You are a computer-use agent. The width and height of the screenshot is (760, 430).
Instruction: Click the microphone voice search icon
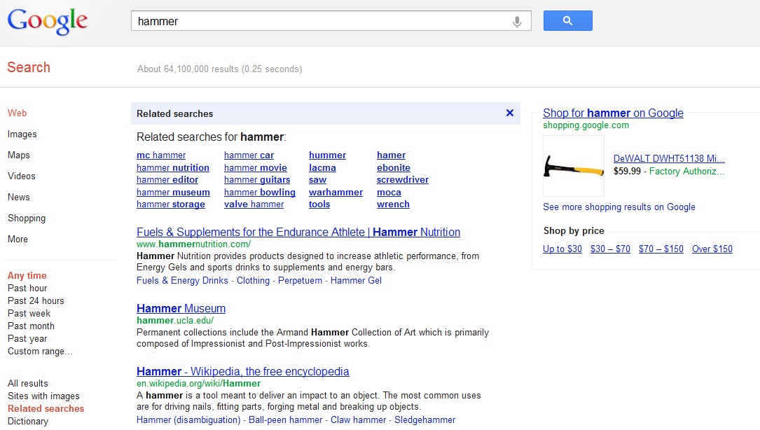517,22
